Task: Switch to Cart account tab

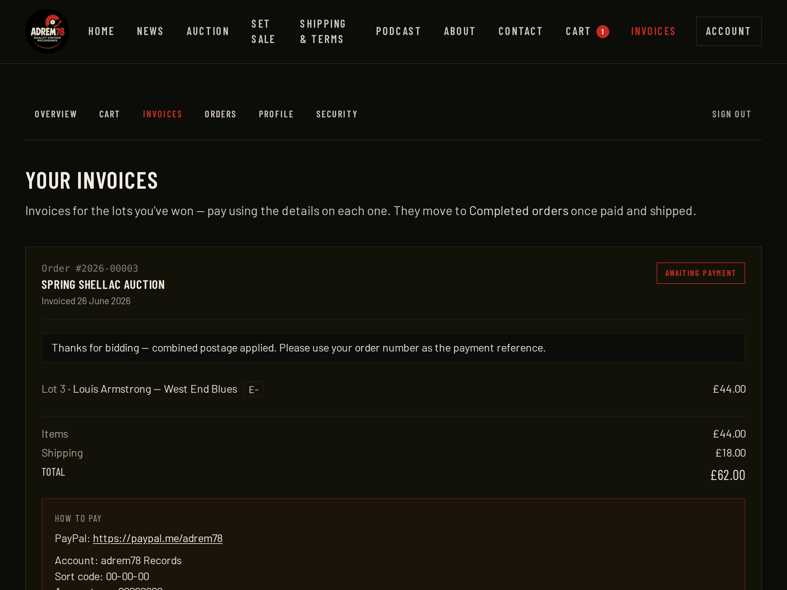Action: tap(109, 114)
